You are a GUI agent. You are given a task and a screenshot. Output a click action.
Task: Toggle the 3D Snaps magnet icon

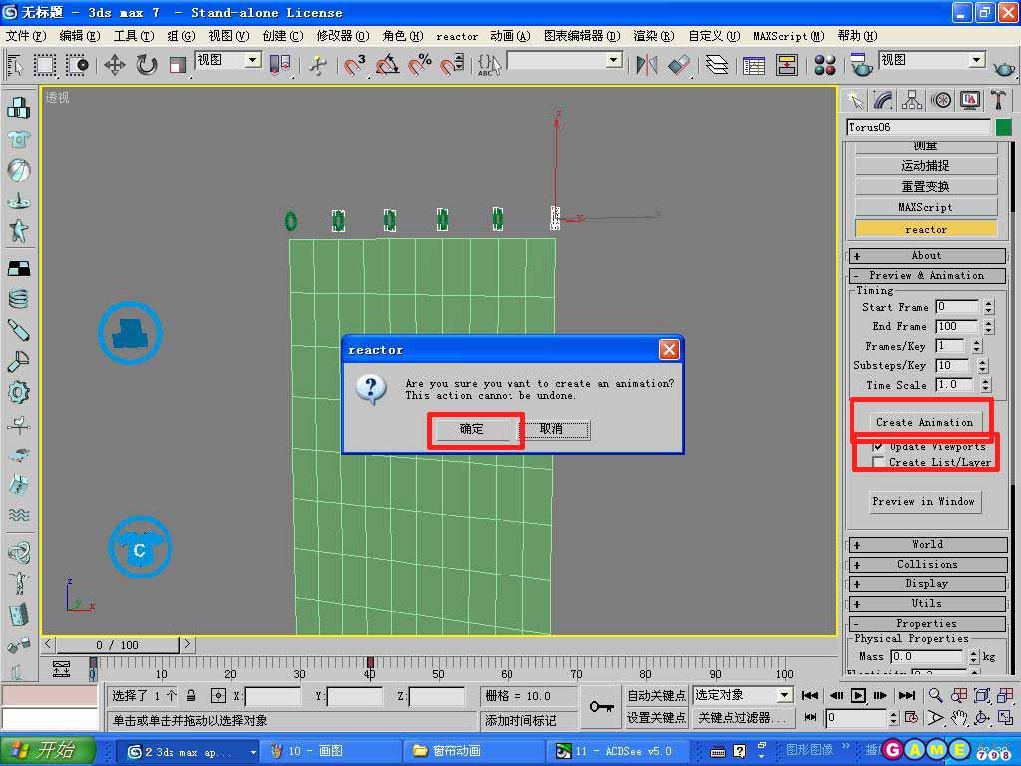(355, 65)
